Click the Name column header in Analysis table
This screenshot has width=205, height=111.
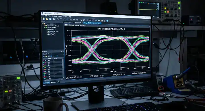coord(50,59)
